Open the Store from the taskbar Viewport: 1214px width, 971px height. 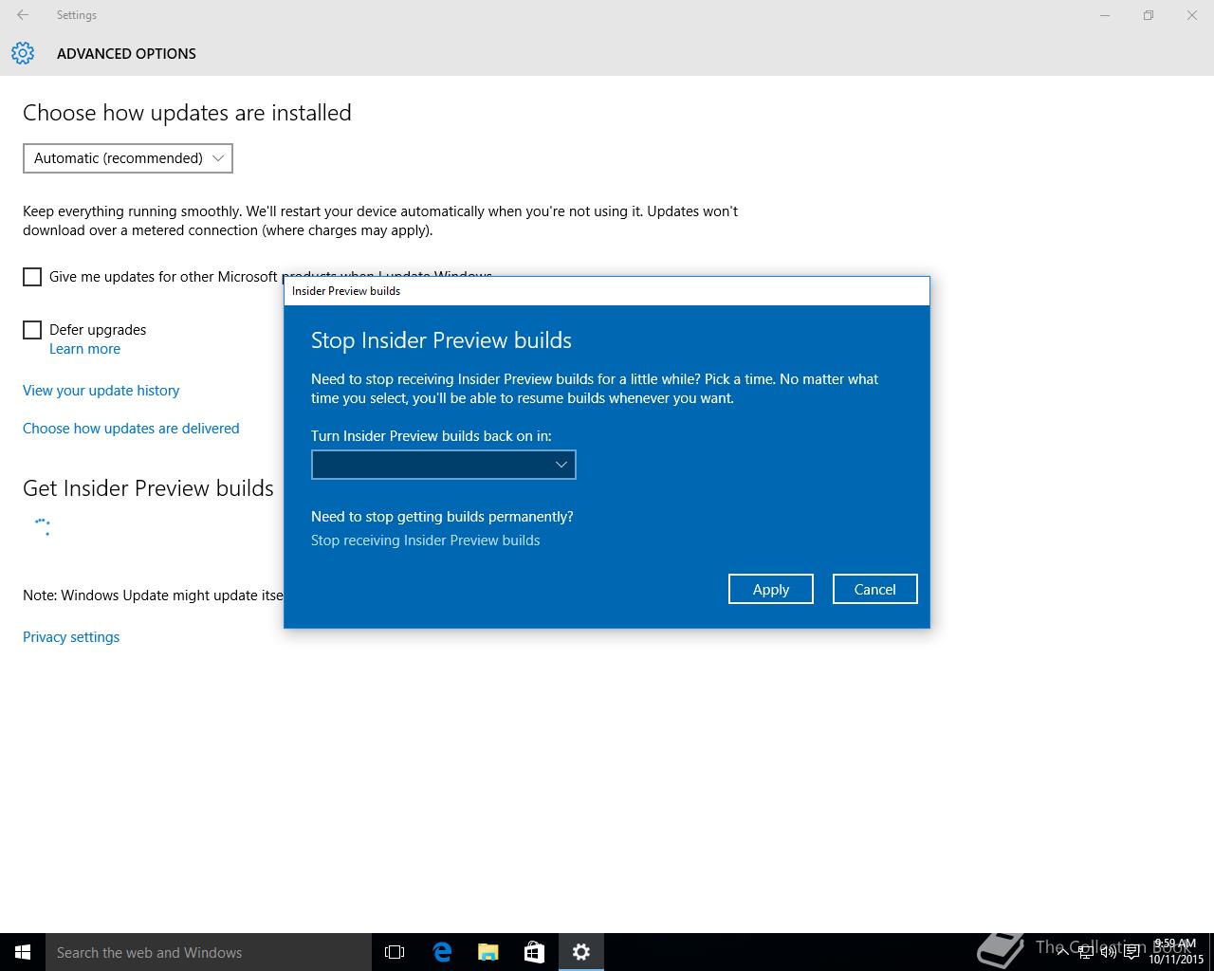tap(535, 952)
